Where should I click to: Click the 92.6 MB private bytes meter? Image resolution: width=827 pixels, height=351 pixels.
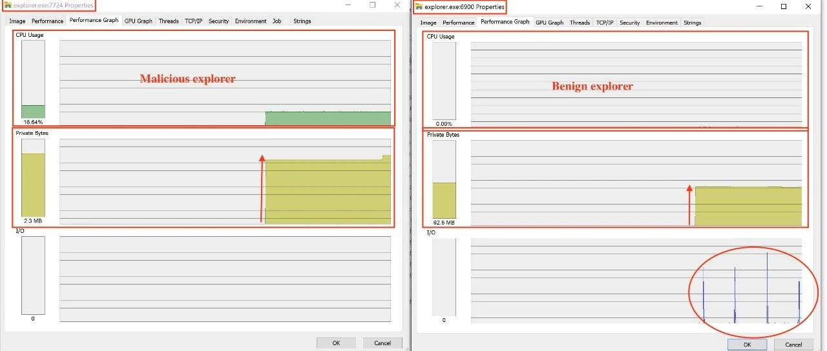444,179
